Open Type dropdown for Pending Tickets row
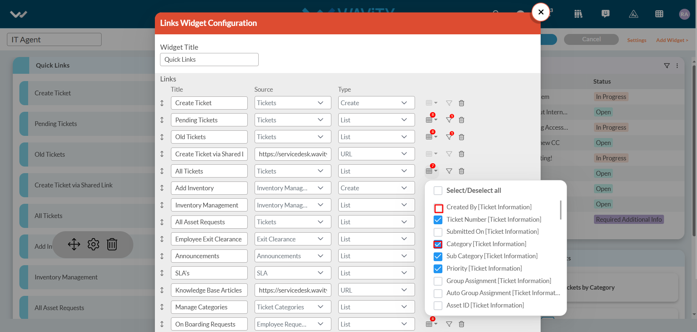Image resolution: width=697 pixels, height=332 pixels. coord(376,120)
